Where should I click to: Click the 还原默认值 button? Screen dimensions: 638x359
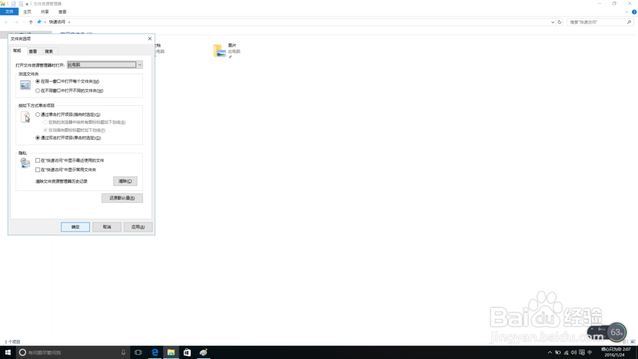(x=122, y=198)
